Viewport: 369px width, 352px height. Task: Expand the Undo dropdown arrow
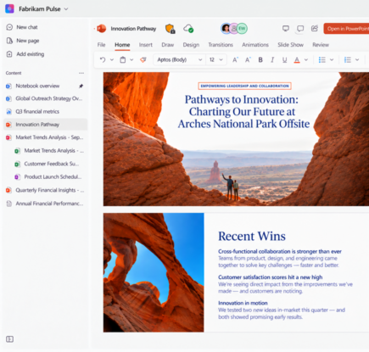112,59
